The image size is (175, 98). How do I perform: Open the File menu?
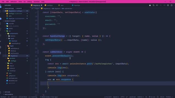click(3, 2)
